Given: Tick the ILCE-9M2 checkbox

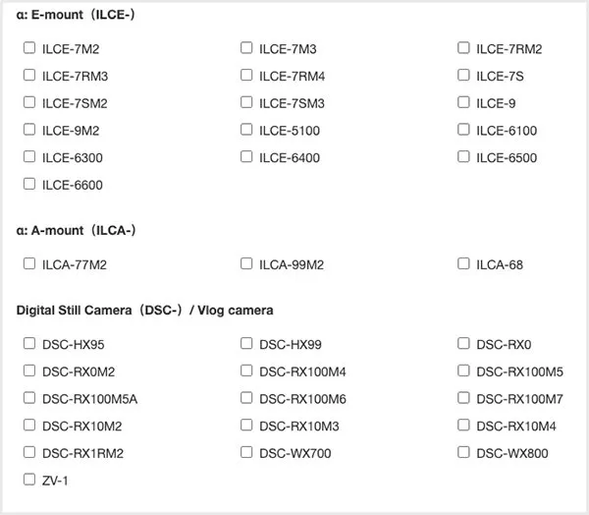Looking at the screenshot, I should click(x=28, y=130).
